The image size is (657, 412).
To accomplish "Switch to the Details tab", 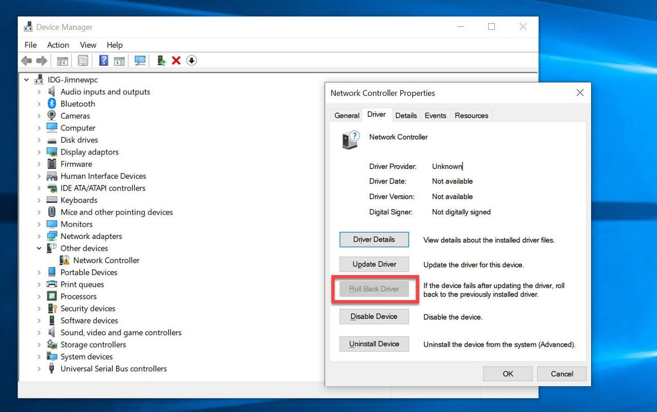I will 406,115.
